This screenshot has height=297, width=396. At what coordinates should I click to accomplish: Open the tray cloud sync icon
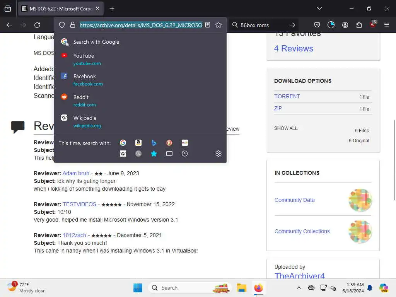[x=311, y=288]
